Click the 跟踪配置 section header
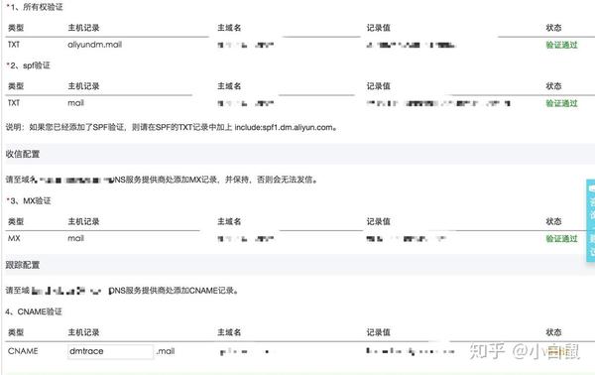The image size is (595, 375). coord(23,265)
